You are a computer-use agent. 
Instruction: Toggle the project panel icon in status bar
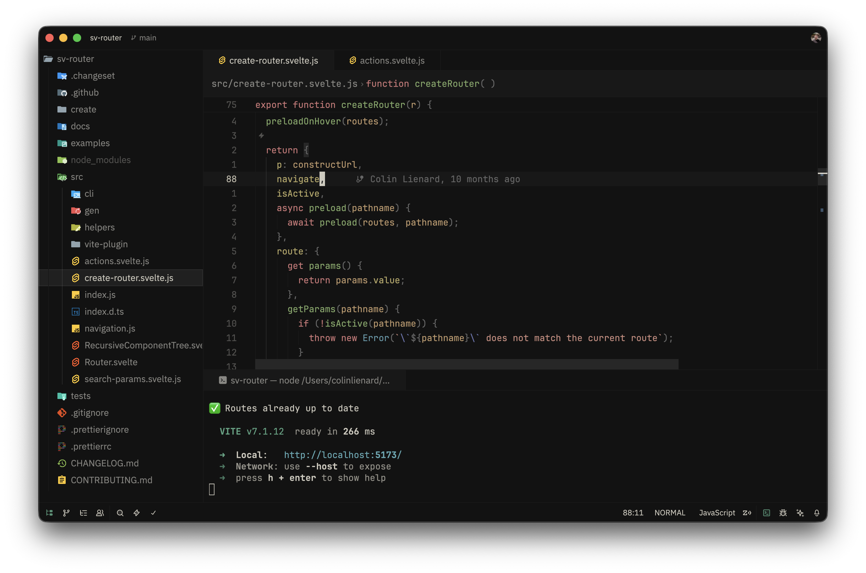click(x=50, y=513)
